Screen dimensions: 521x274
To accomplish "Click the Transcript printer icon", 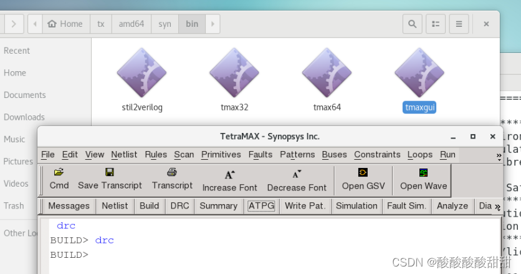I will tap(172, 172).
